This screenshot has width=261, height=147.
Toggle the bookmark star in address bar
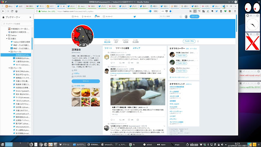(170, 11)
